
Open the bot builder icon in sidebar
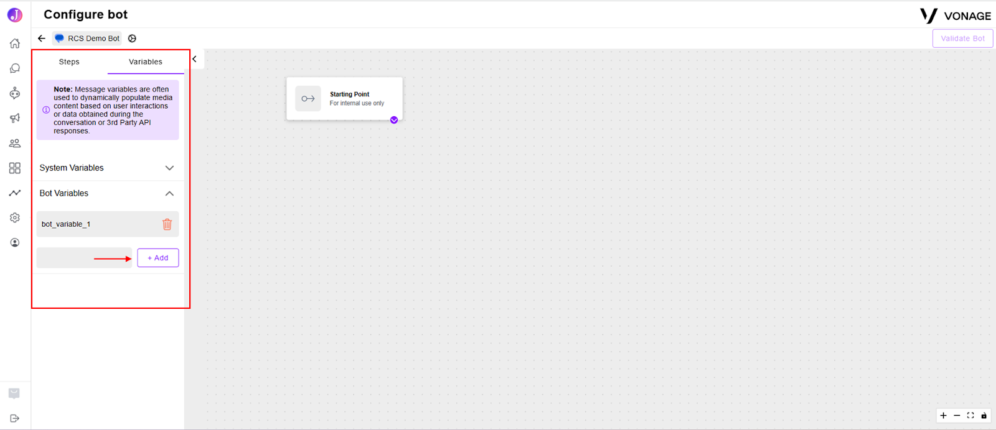(x=15, y=93)
